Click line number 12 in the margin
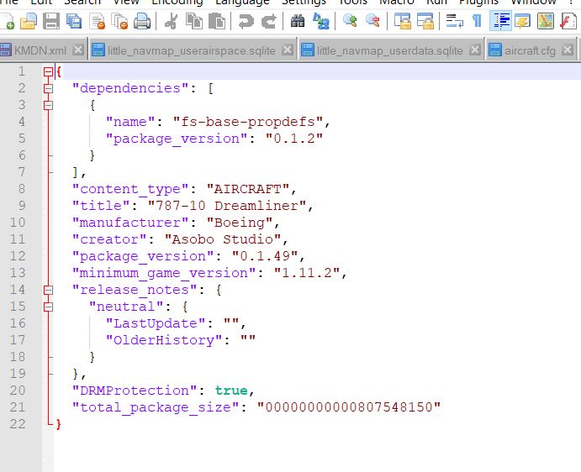 point(18,256)
